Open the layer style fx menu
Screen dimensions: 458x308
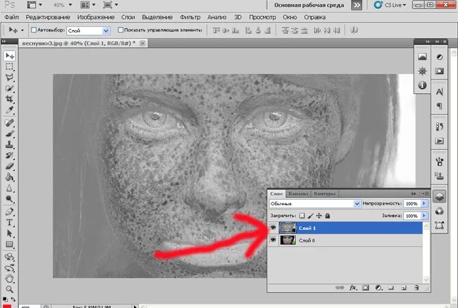pos(353,288)
